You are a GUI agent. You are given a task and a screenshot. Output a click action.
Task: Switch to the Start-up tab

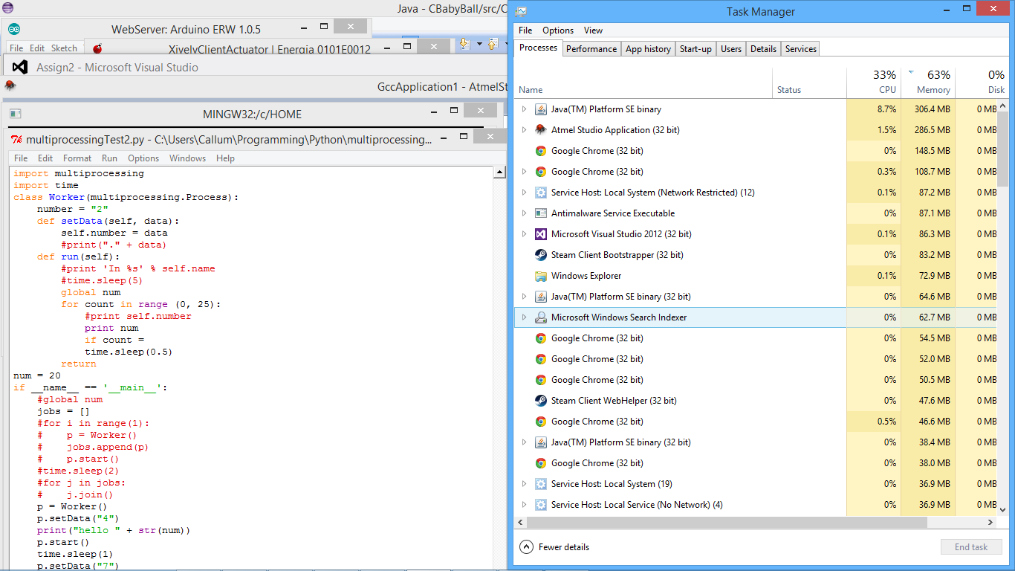[x=695, y=49]
